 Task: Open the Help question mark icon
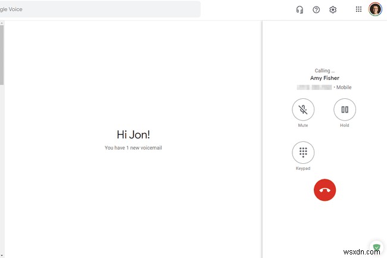tap(316, 10)
